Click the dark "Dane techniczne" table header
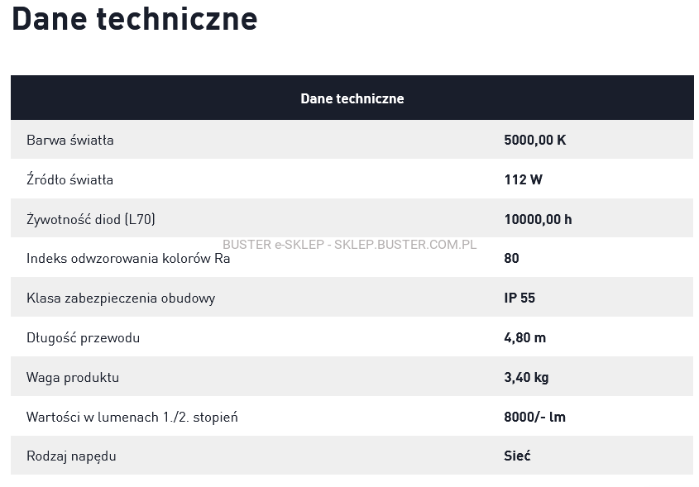This screenshot has height=487, width=699. pos(352,98)
